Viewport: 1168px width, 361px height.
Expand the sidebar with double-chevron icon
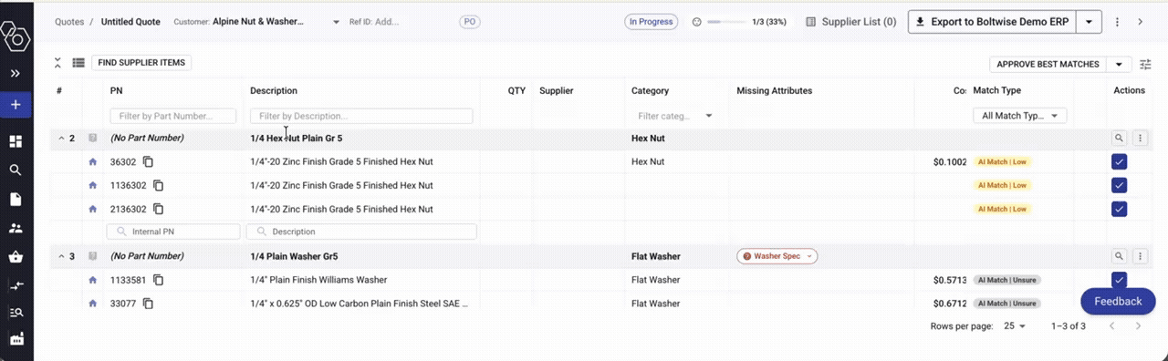tap(16, 73)
